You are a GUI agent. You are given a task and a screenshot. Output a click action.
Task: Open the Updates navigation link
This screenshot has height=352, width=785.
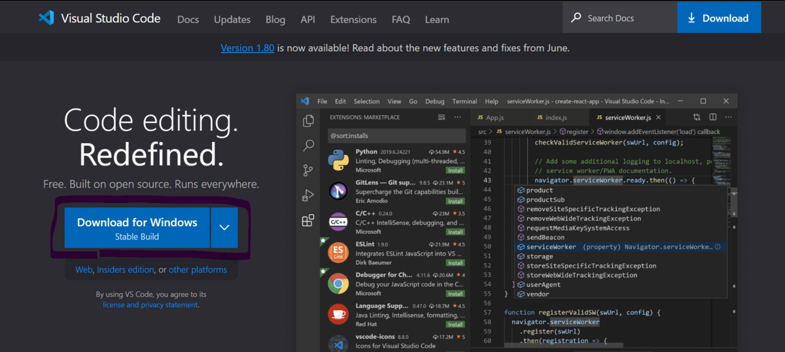232,20
